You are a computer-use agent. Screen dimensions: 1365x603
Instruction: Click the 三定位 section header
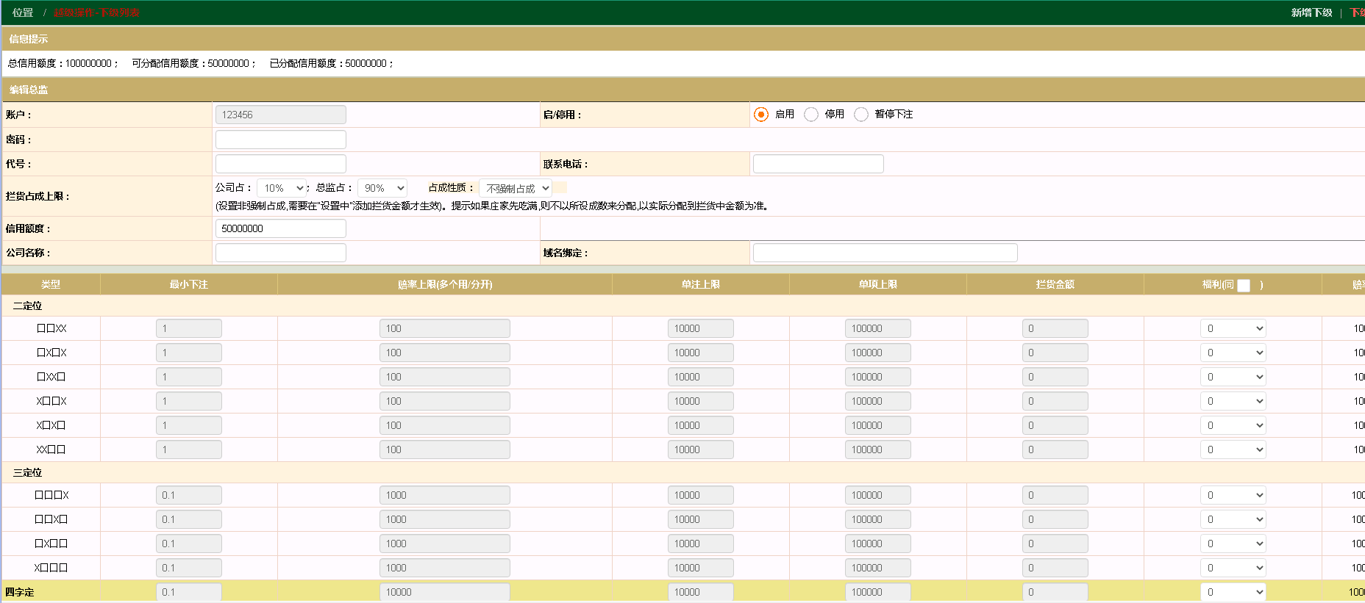point(27,472)
